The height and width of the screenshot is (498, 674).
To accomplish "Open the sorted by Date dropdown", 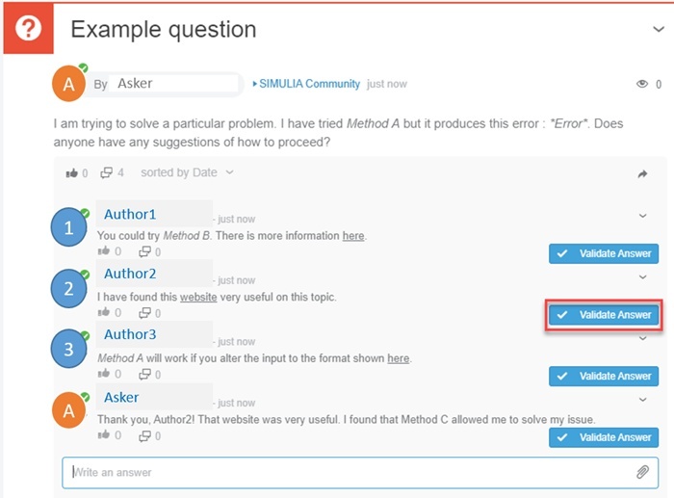I will pyautogui.click(x=188, y=173).
